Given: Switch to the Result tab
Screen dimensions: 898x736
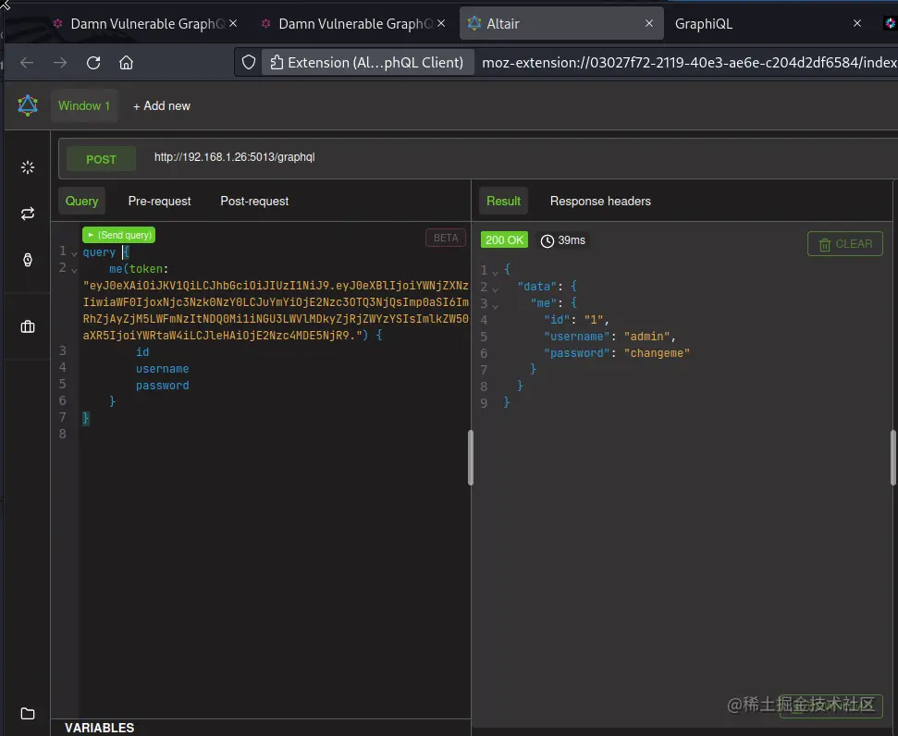Looking at the screenshot, I should (x=503, y=201).
